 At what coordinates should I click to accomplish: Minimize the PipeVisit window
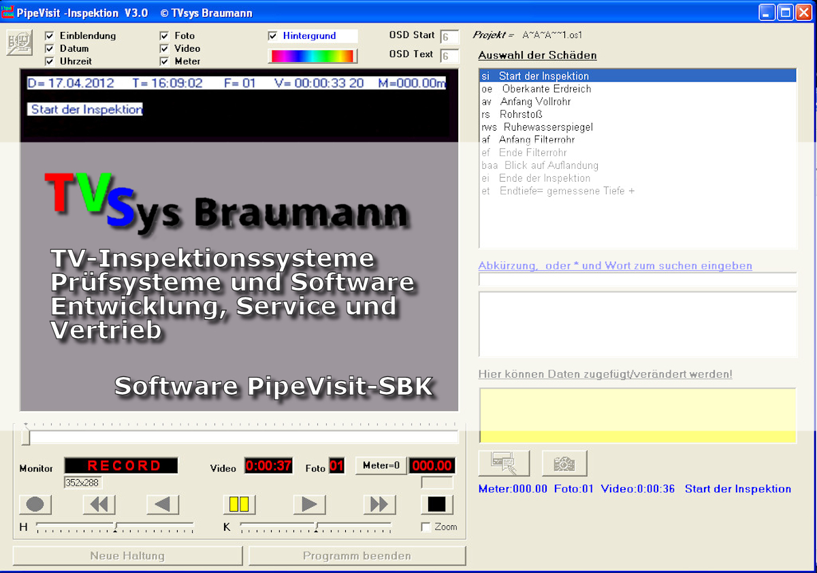coord(767,12)
